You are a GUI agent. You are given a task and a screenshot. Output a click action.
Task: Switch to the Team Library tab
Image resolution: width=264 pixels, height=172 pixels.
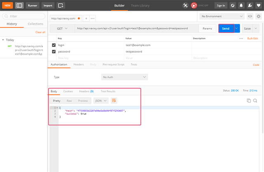(x=140, y=5)
